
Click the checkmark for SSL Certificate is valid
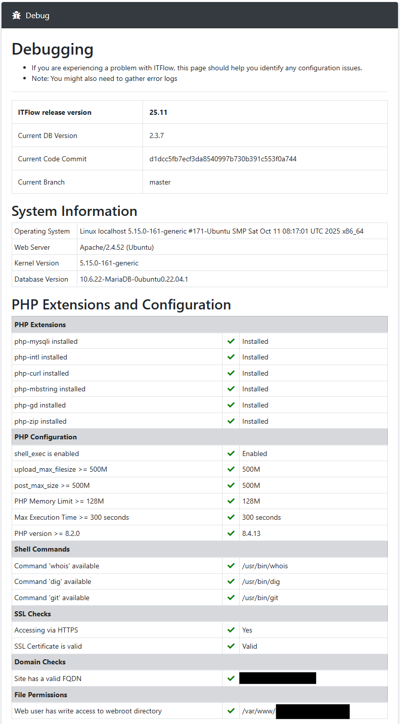pos(231,646)
